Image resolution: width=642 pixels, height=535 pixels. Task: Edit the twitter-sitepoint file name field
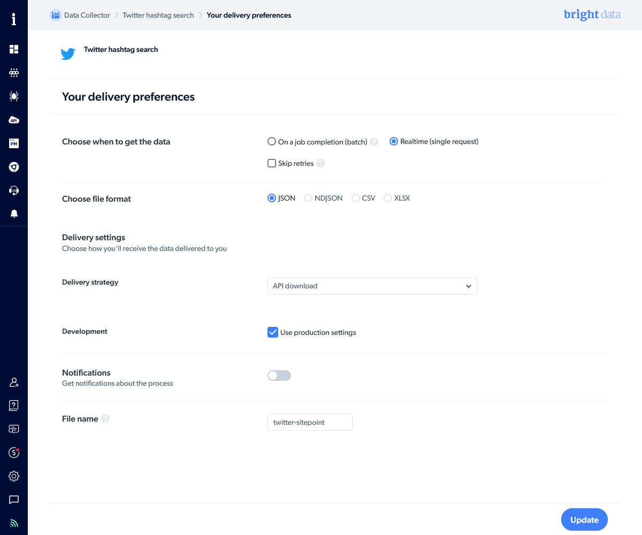pyautogui.click(x=310, y=422)
